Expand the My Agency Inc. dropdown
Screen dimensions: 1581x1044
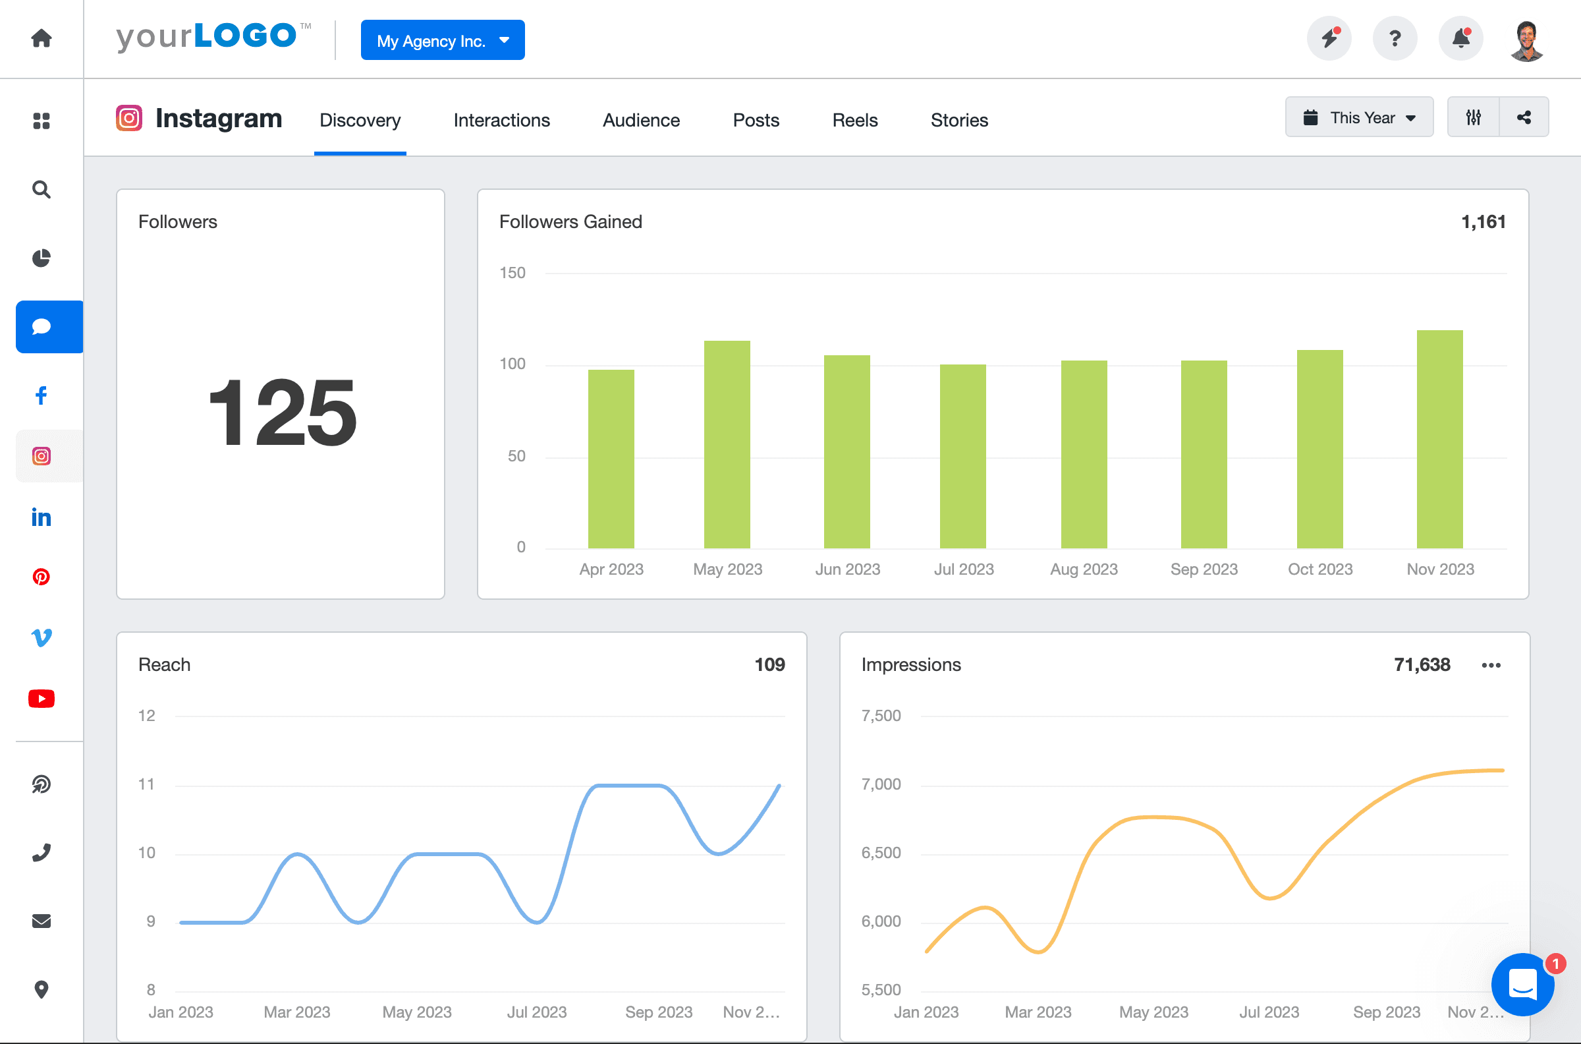443,40
